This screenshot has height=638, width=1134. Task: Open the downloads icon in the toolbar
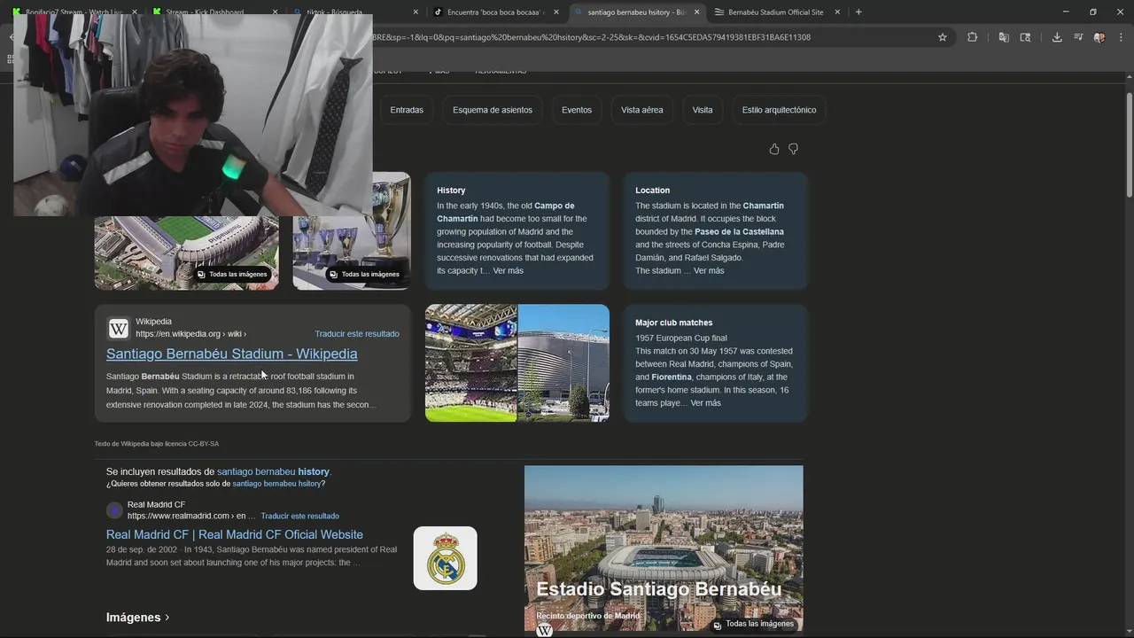pyautogui.click(x=1057, y=37)
